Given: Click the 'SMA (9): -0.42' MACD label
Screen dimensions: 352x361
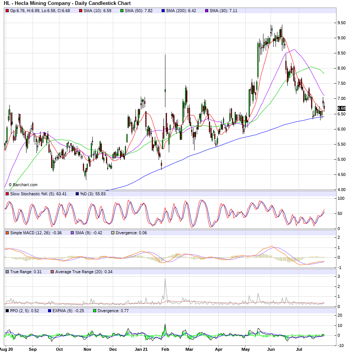Looking at the screenshot, I should click(x=89, y=233).
